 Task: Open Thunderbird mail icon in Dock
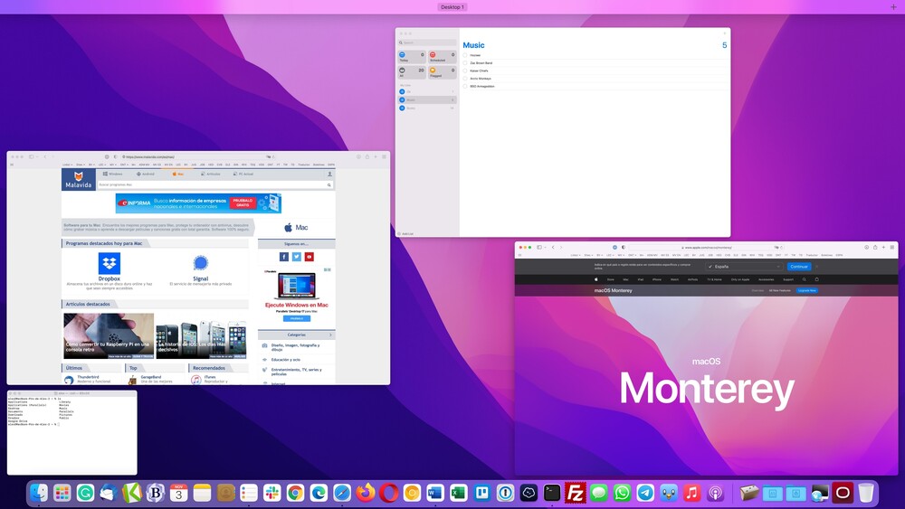(109, 493)
